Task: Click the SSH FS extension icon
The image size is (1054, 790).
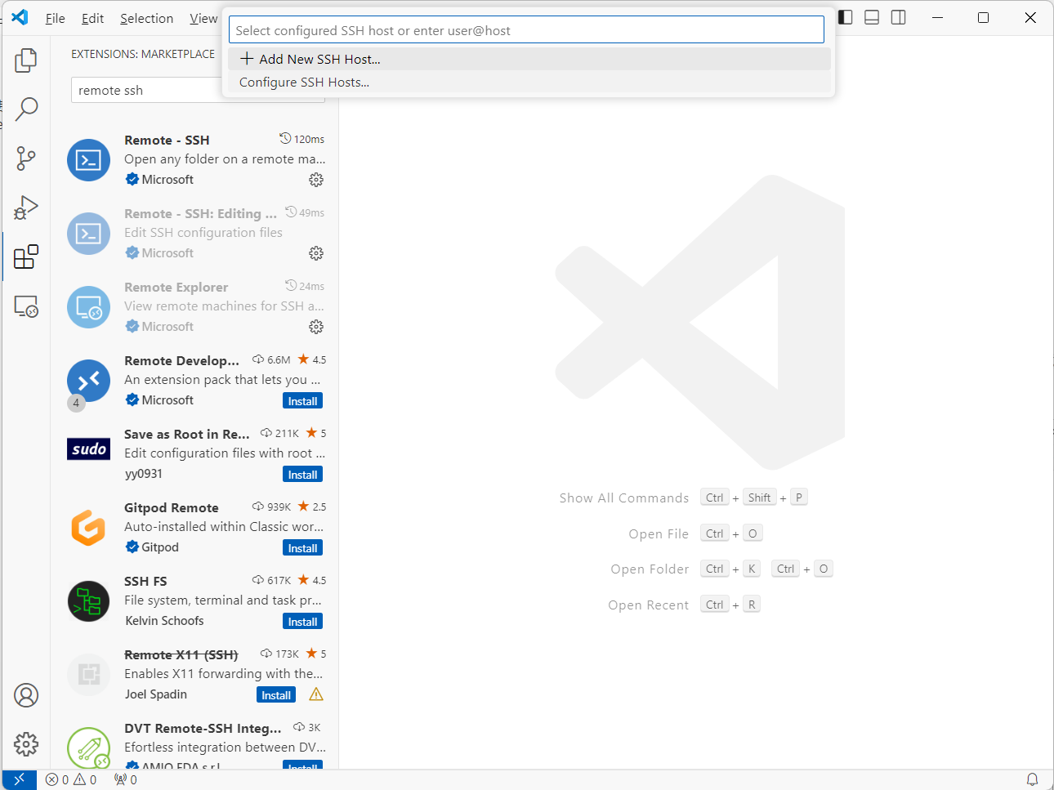Action: click(88, 601)
